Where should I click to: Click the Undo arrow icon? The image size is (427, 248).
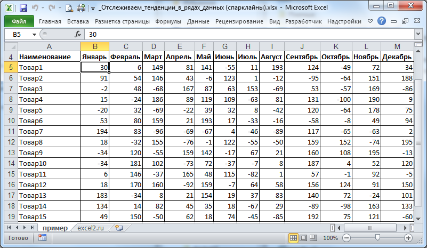[36, 8]
